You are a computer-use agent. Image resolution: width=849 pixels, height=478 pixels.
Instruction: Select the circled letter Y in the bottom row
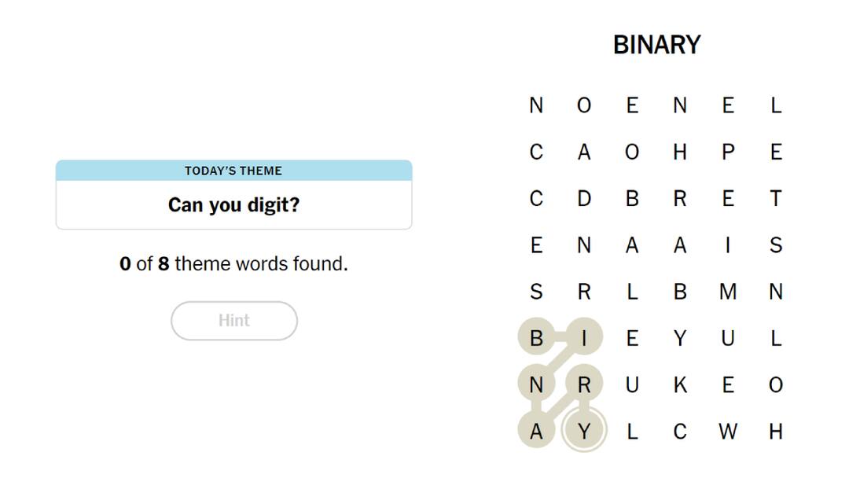coord(584,431)
